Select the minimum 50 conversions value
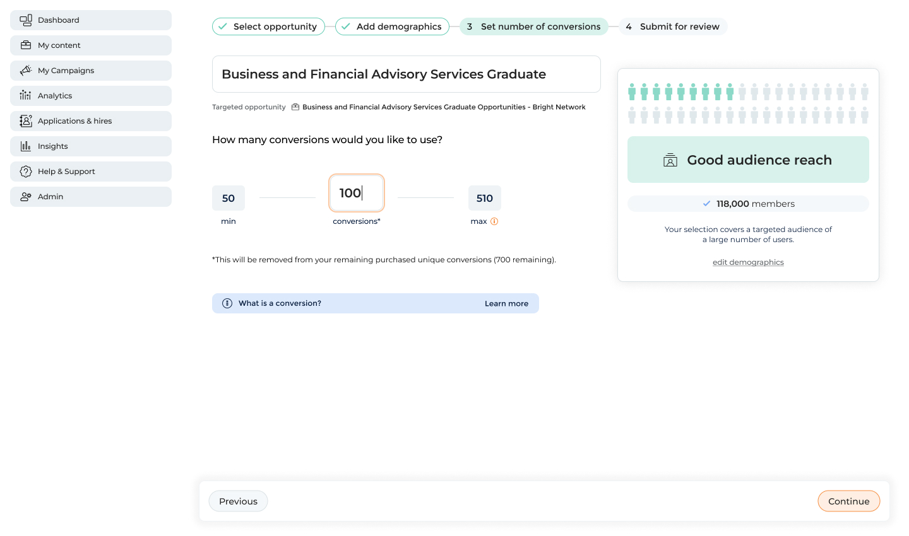Screen dimensions: 909x536 pyautogui.click(x=229, y=198)
